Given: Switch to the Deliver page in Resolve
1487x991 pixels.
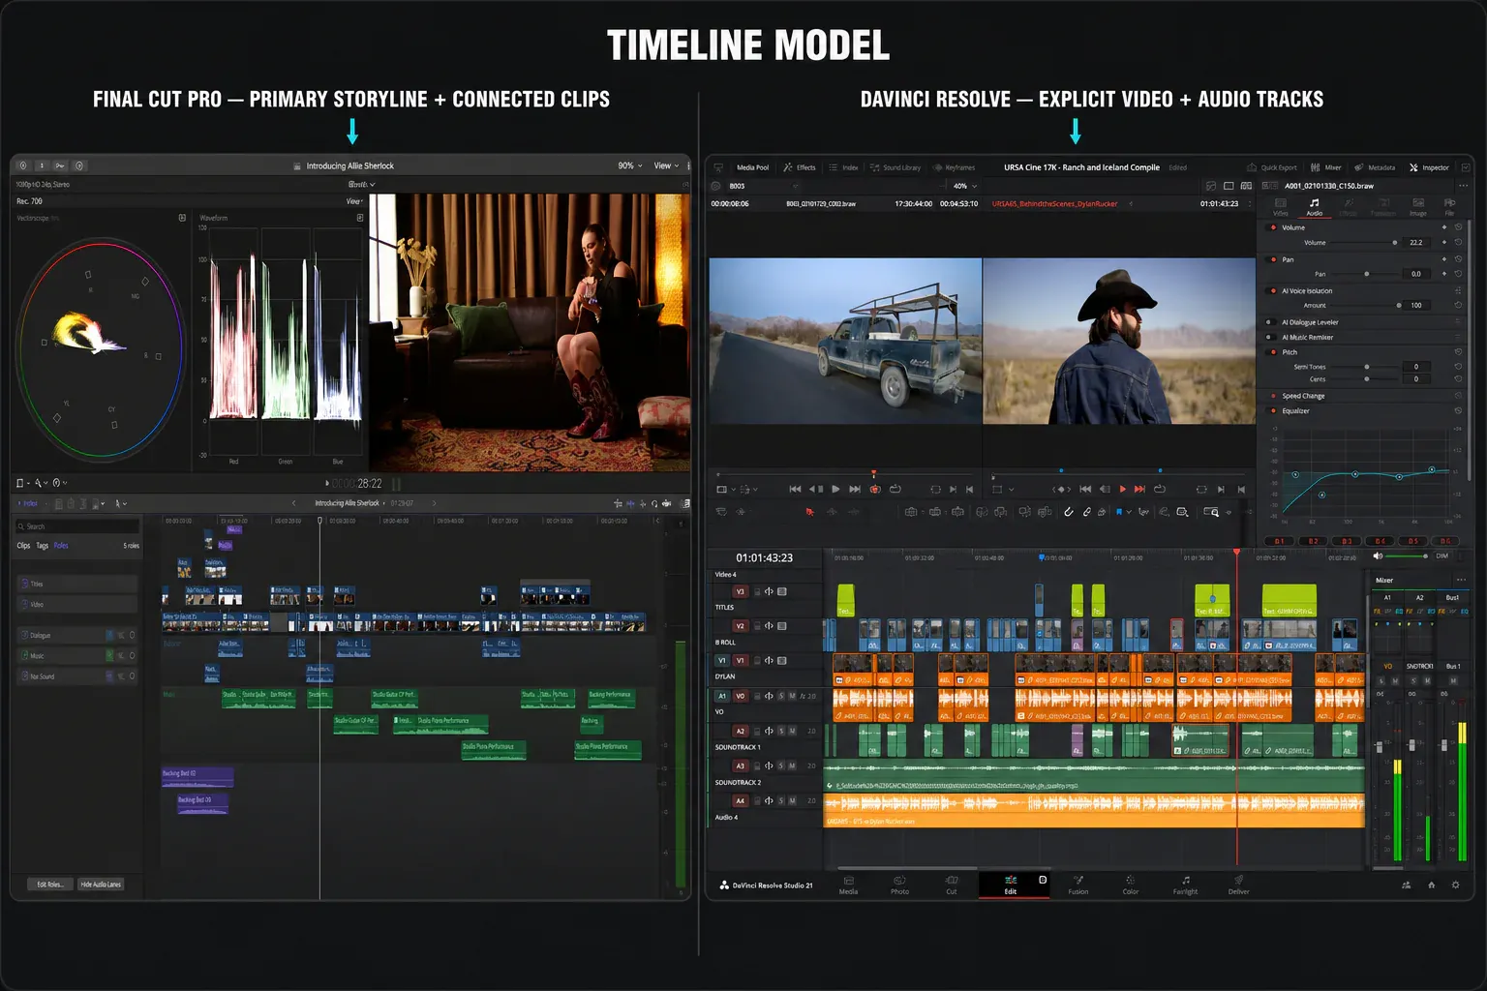Looking at the screenshot, I should (1238, 885).
